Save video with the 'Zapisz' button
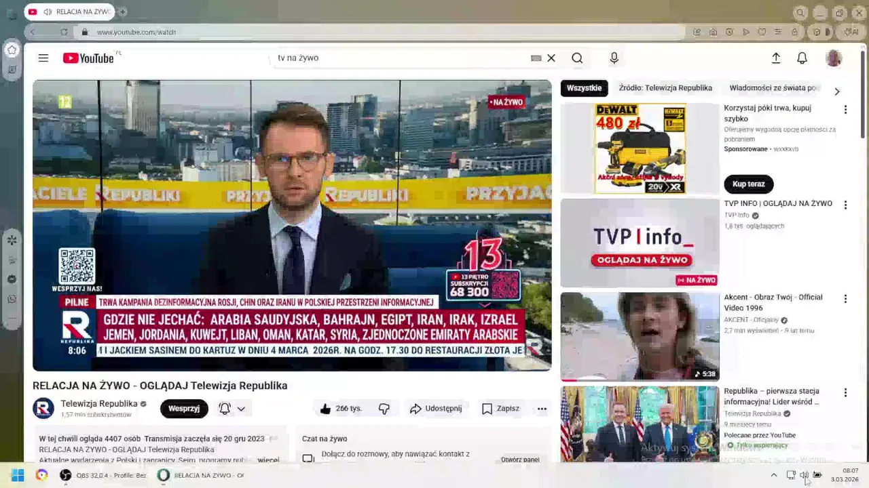Screen dimensions: 869x488 pyautogui.click(x=500, y=409)
